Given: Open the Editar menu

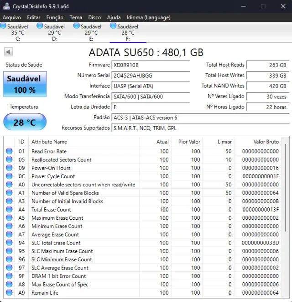Looking at the screenshot, I should click(x=33, y=17).
